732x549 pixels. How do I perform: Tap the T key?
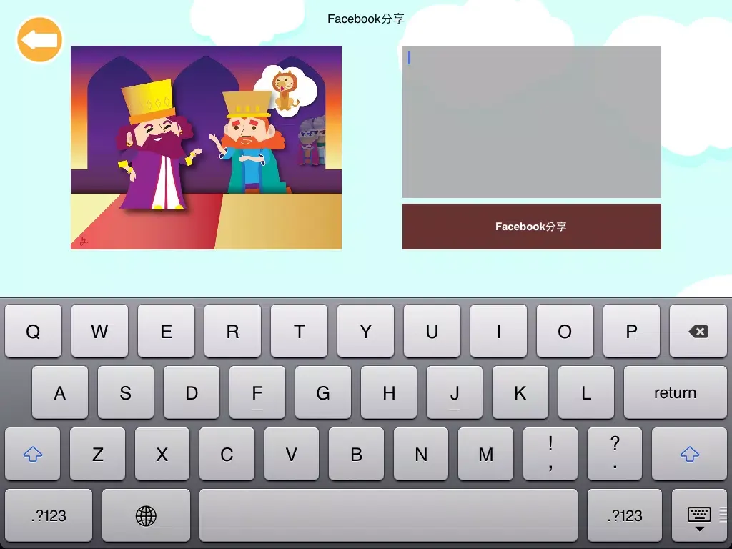[x=299, y=331]
